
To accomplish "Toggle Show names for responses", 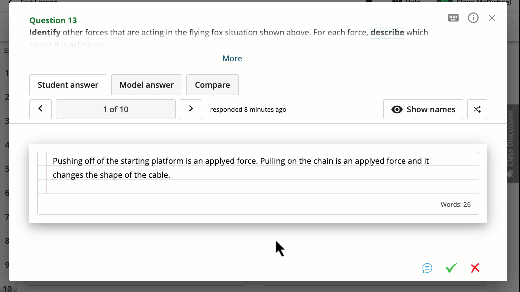I will 423,109.
